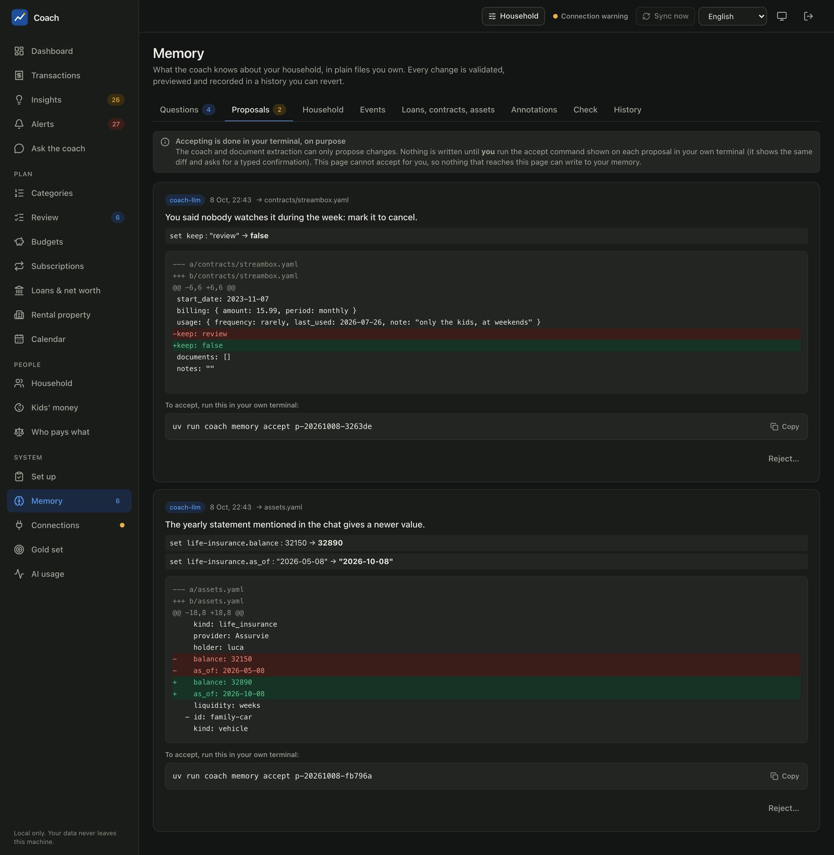
Task: Click the Insights lightbulb icon
Action: (x=19, y=100)
